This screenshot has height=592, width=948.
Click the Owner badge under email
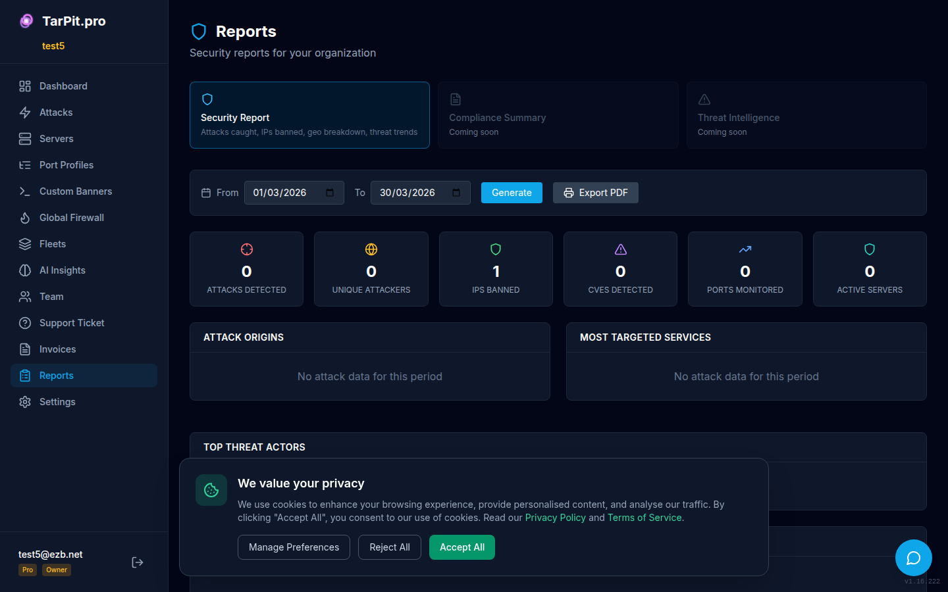pyautogui.click(x=57, y=570)
